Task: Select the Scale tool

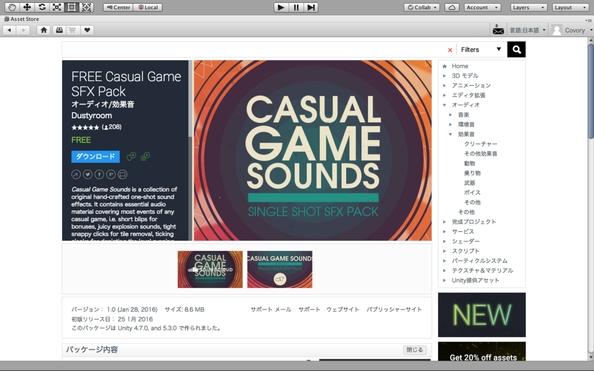Action: tap(56, 7)
